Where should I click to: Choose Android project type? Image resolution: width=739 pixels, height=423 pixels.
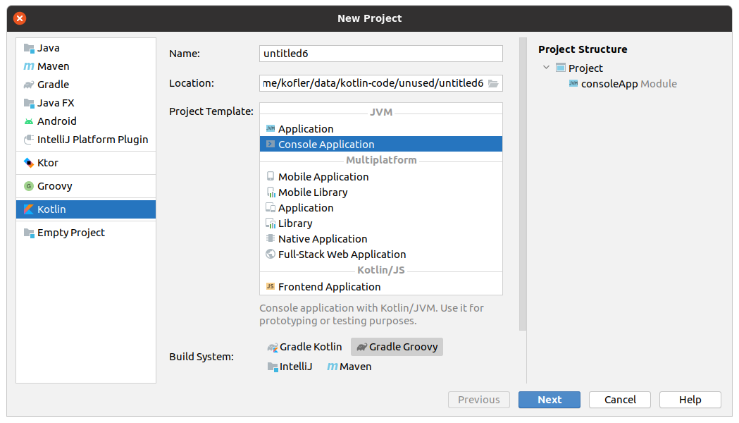pyautogui.click(x=86, y=121)
